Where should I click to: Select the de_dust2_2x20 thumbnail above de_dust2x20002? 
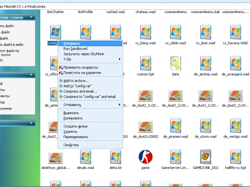pos(145,96)
